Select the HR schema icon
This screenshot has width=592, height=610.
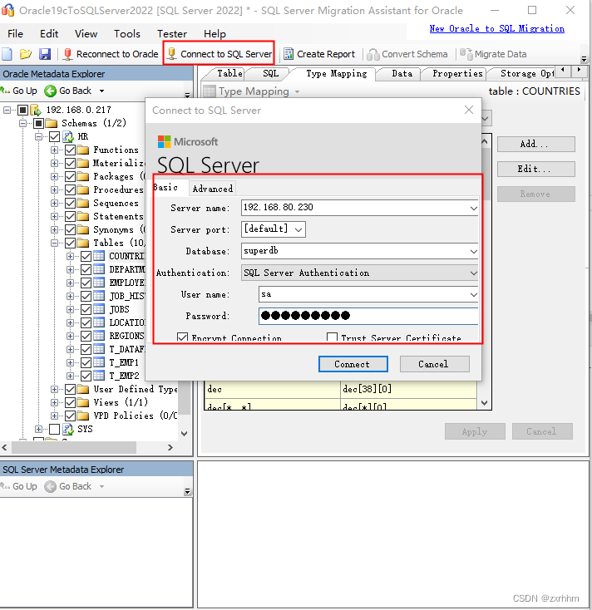click(x=68, y=136)
